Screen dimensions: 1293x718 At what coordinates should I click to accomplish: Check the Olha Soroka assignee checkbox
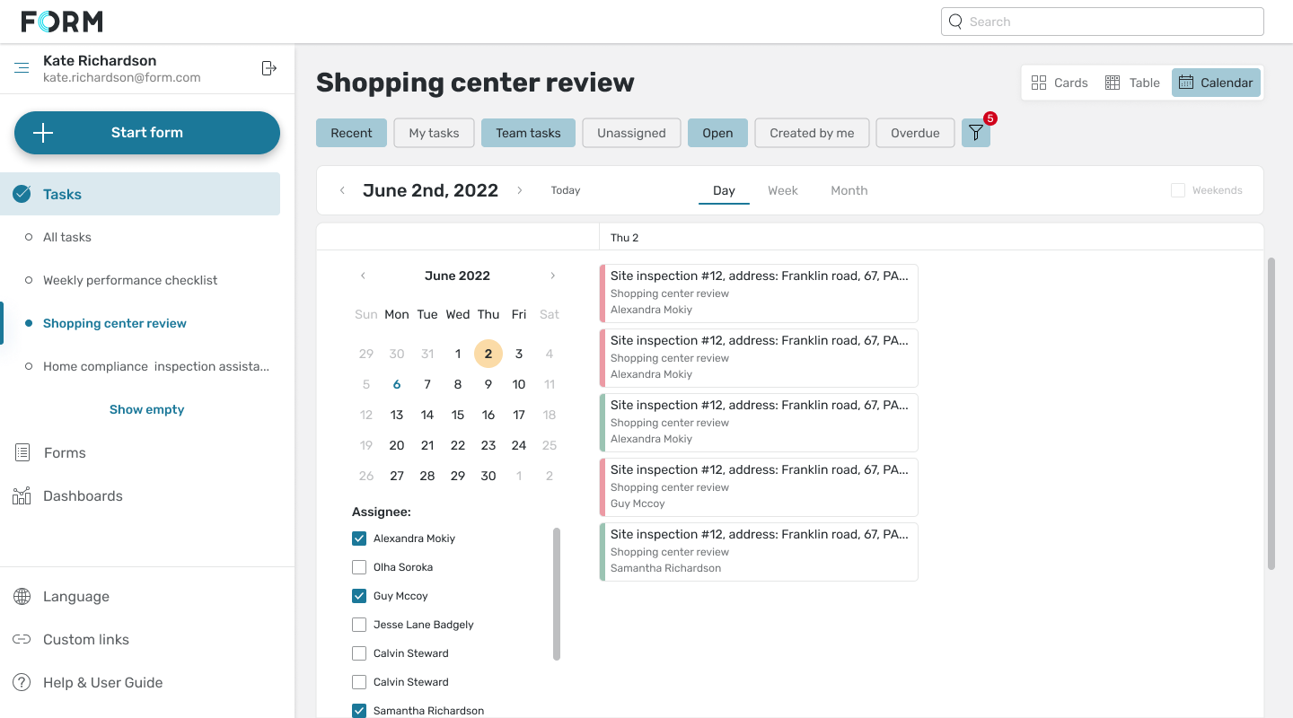click(359, 567)
